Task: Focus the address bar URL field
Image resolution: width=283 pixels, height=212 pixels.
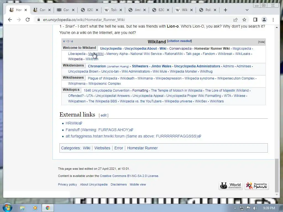Action: tap(133, 20)
